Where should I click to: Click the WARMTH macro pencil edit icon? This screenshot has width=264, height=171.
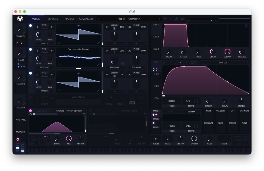point(24,32)
